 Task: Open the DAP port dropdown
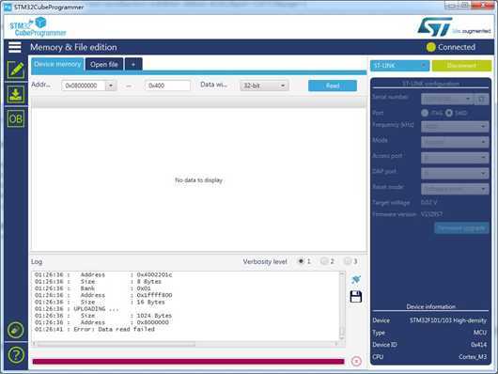(455, 173)
